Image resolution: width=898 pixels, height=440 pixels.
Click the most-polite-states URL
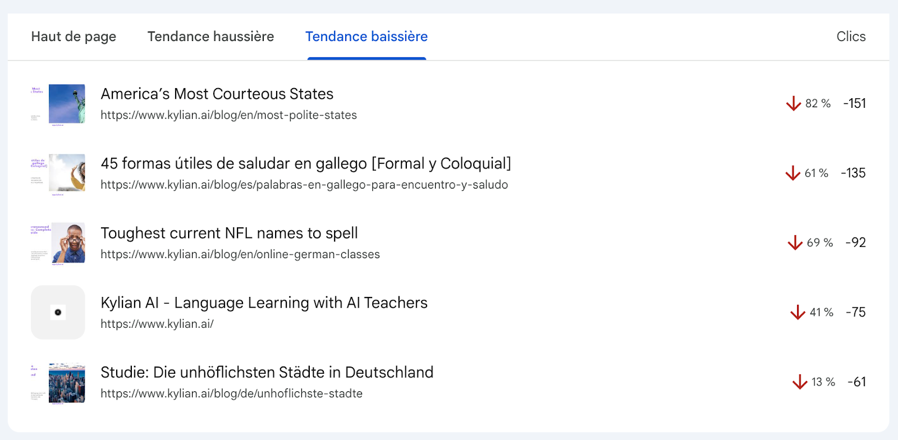[228, 115]
